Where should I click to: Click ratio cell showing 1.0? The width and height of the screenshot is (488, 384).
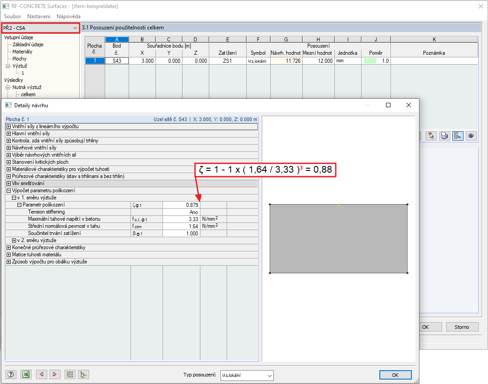(376, 61)
